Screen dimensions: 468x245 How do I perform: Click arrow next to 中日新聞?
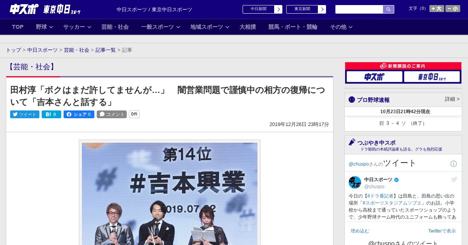tap(278, 9)
